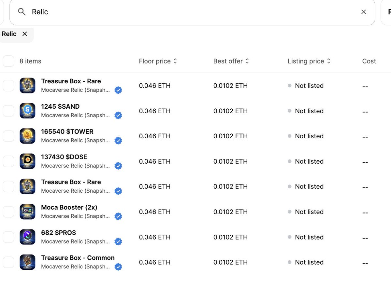The width and height of the screenshot is (391, 289).
Task: Open the 137430 $DOSE item thumbnail
Action: 27,161
